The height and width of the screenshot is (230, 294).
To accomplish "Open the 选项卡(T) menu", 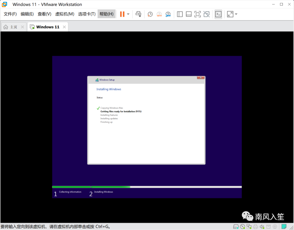I will (87, 14).
